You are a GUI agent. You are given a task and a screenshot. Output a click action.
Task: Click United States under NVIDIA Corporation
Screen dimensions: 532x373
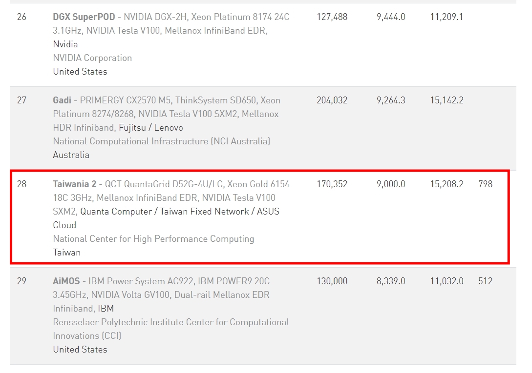(x=80, y=72)
